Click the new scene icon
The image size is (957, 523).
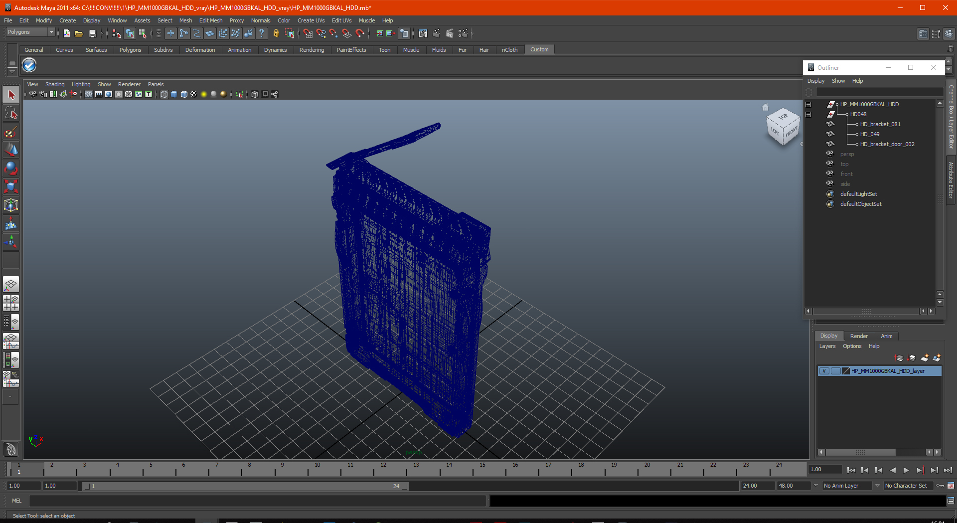coord(66,33)
